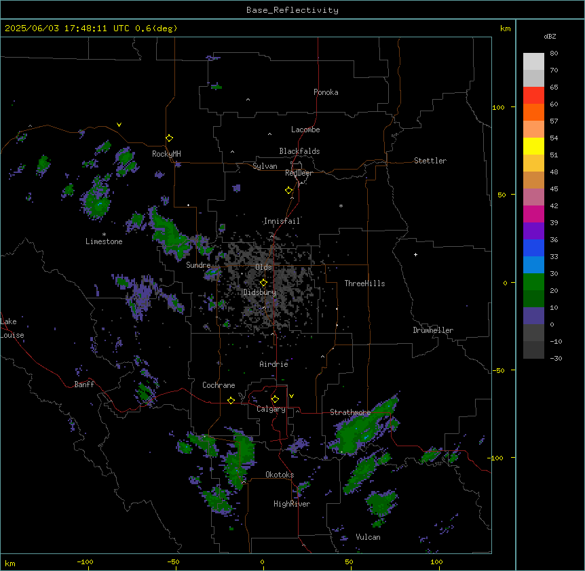Select the Blackfalds city label
Viewport: 585px width, 571px height.
[299, 151]
